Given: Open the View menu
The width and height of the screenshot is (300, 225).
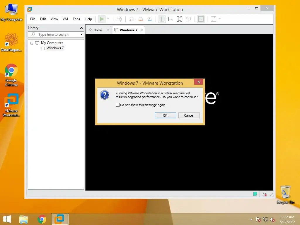Looking at the screenshot, I should (54, 19).
